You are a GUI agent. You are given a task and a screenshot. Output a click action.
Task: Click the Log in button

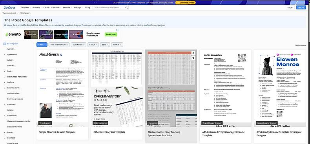point(290,7)
